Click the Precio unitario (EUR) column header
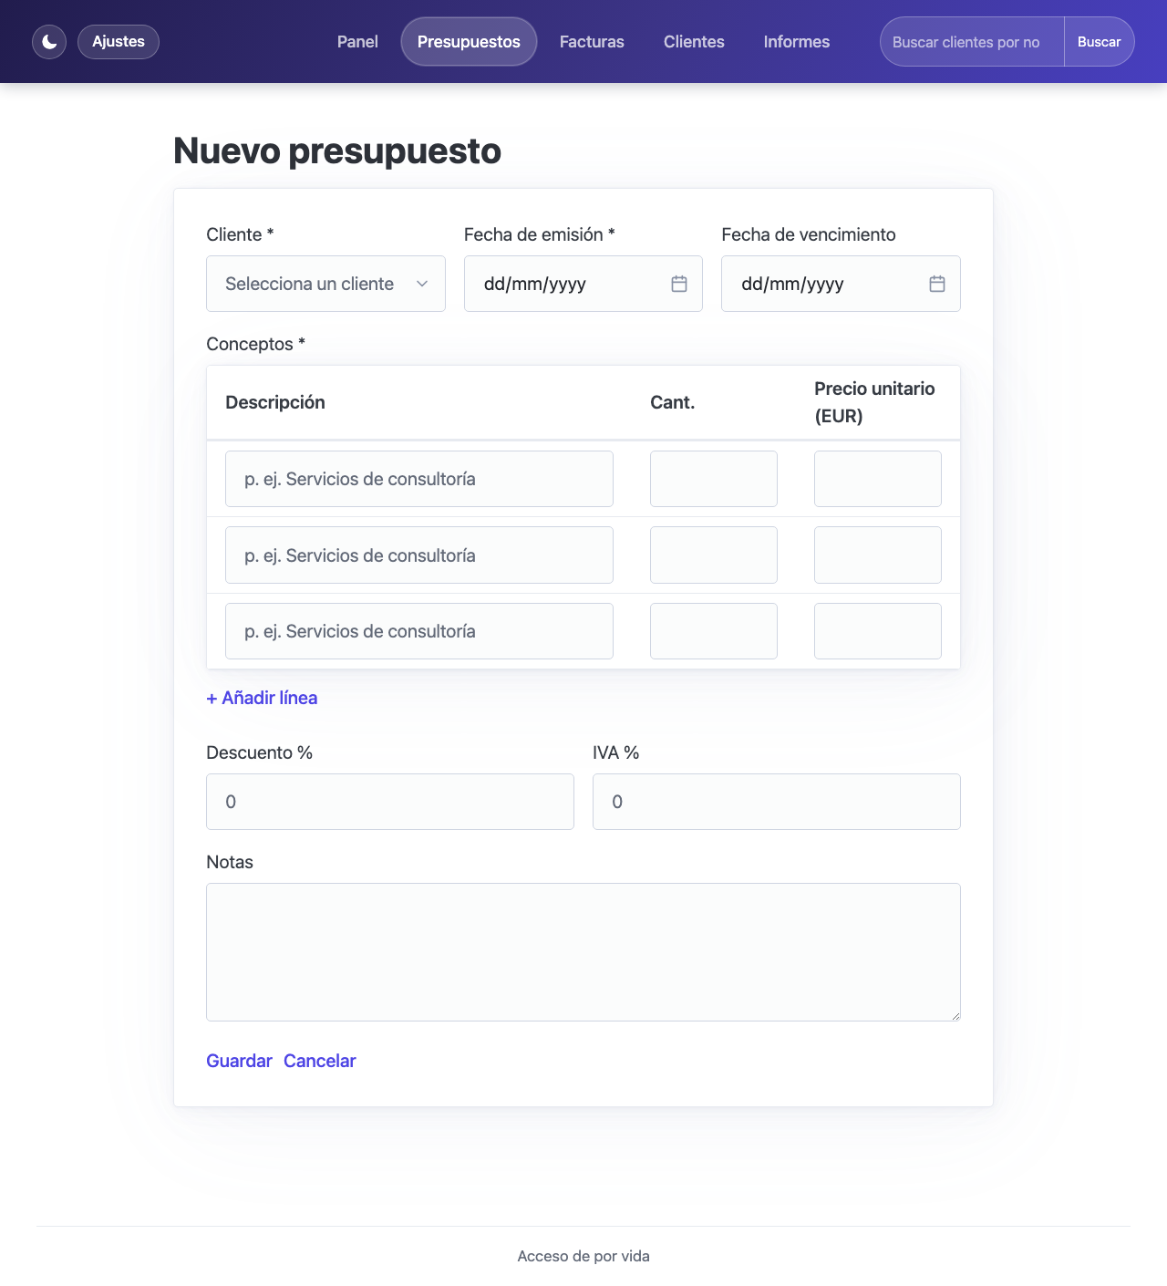 coord(874,402)
